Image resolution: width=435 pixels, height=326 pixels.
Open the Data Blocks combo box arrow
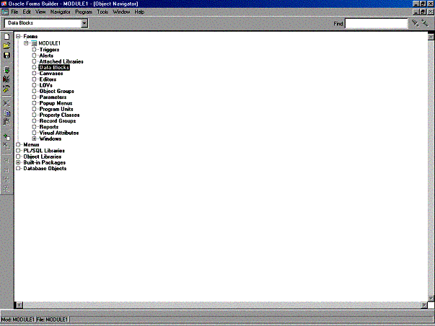tap(84, 23)
